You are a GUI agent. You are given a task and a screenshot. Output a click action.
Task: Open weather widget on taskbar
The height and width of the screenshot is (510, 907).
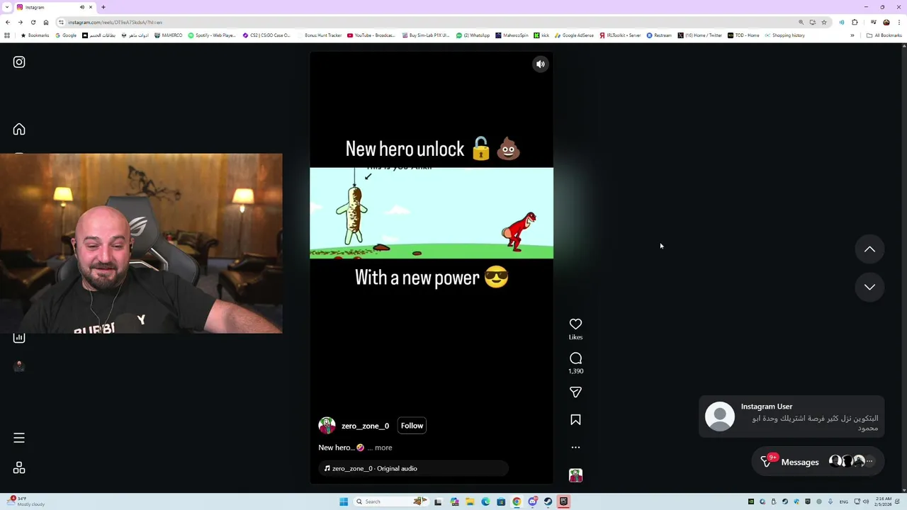(x=26, y=501)
